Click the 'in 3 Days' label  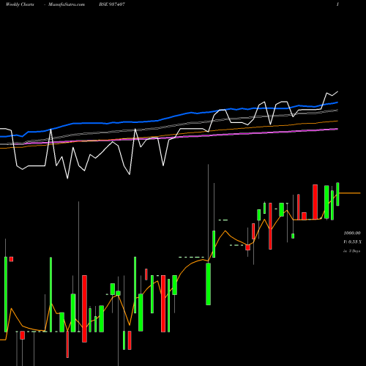click(x=352, y=251)
